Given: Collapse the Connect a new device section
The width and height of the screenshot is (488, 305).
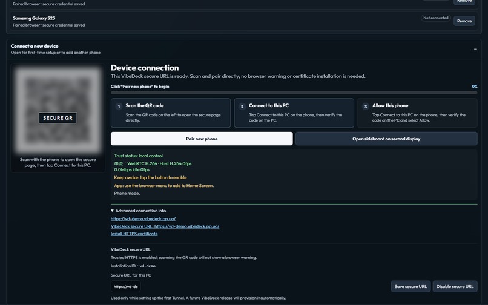Looking at the screenshot, I should (x=475, y=49).
